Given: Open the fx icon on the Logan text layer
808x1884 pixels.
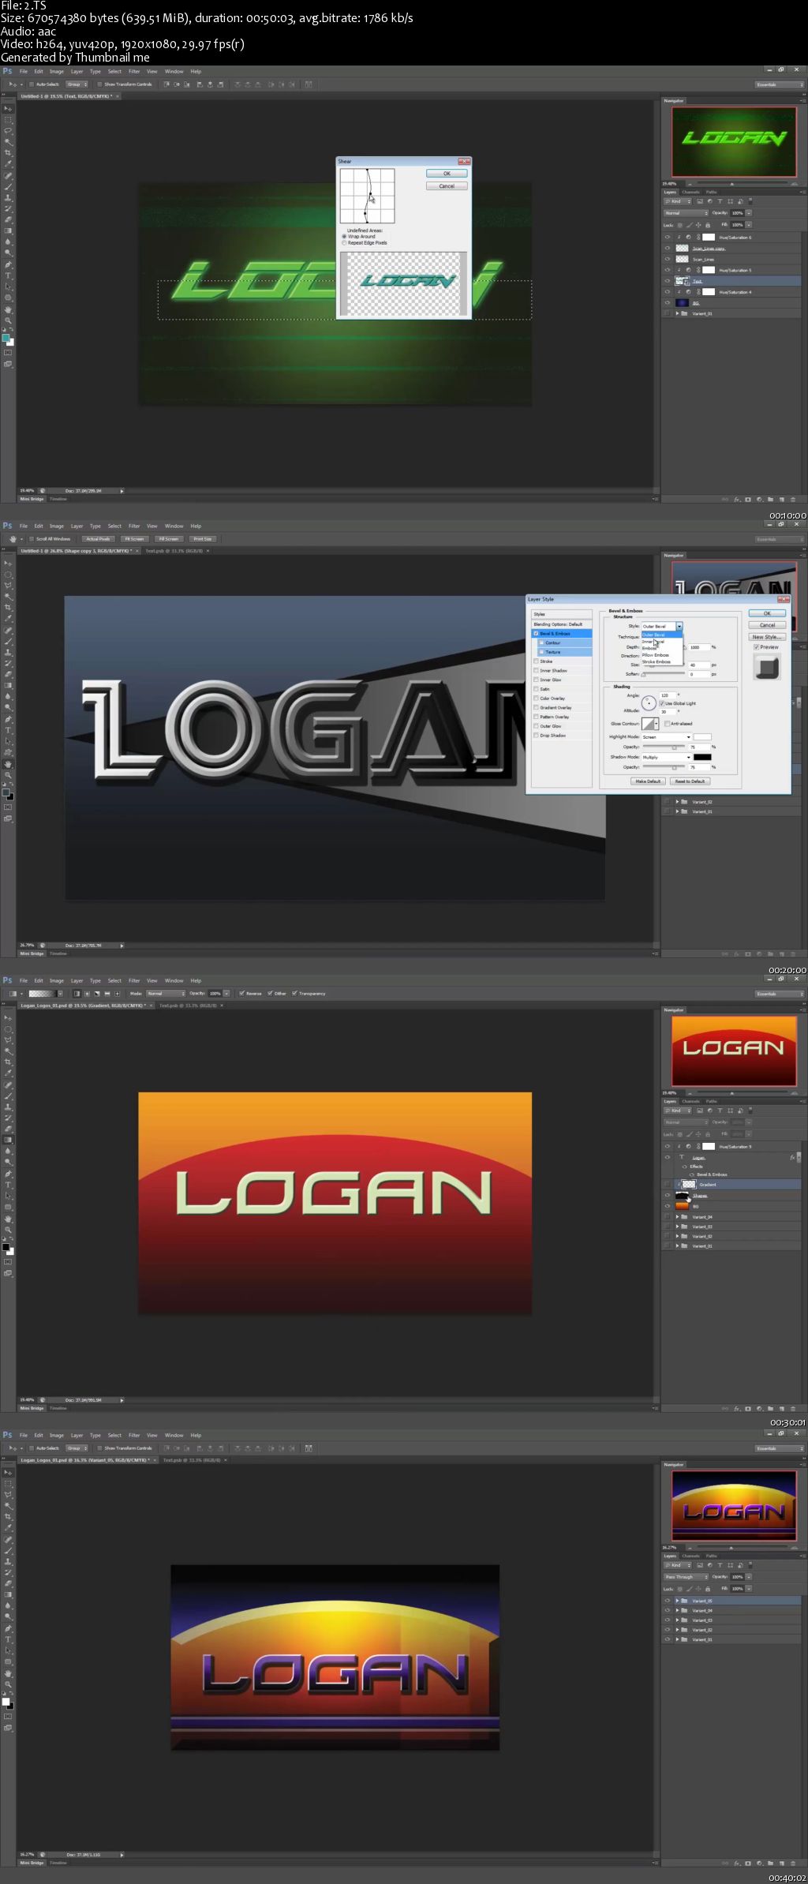Looking at the screenshot, I should pos(792,1158).
